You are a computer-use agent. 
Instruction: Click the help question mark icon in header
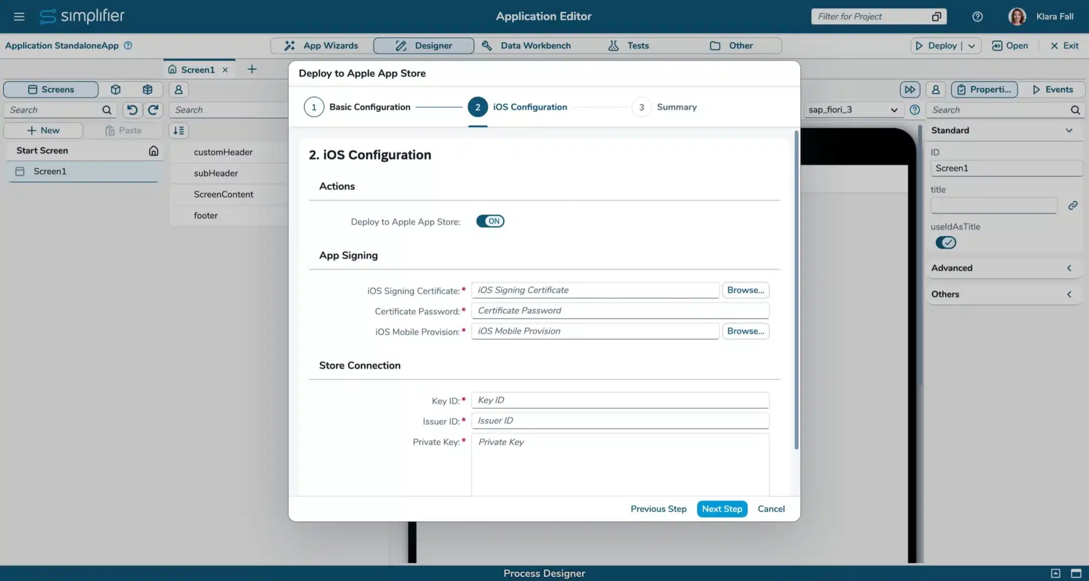977,16
